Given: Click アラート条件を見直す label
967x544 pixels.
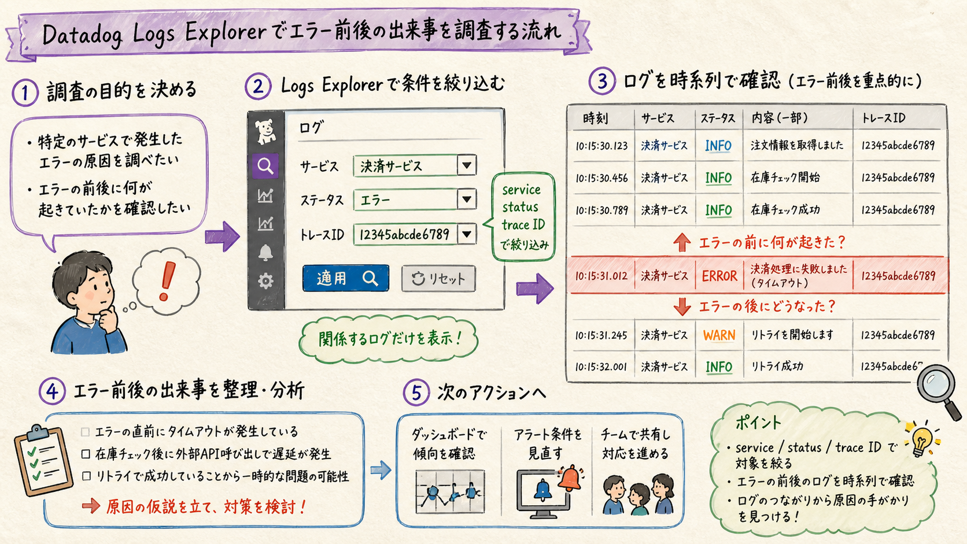Looking at the screenshot, I should coord(547,443).
